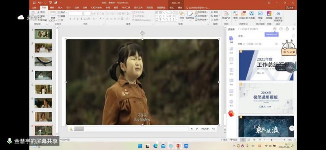Image resolution: width=326 pixels, height=150 pixels.
Task: Click the video volume speaker icon
Action: (x=213, y=129)
